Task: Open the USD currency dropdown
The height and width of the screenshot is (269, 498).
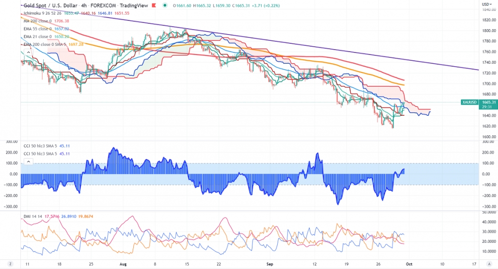Action: point(487,4)
